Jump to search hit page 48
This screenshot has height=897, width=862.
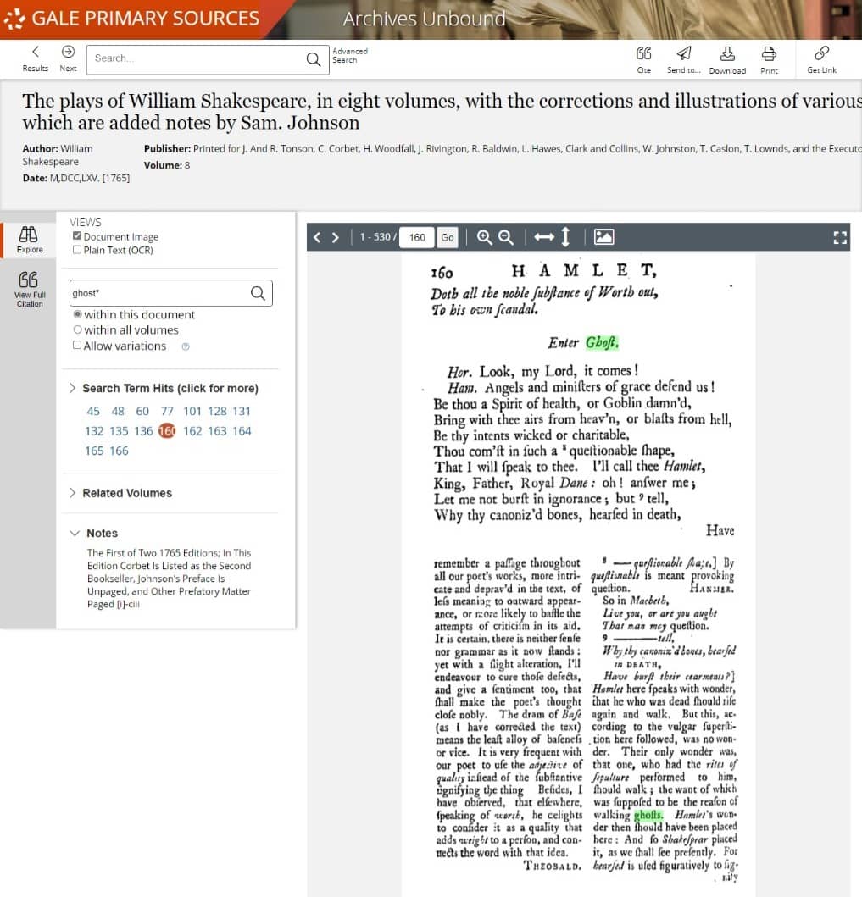coord(118,411)
